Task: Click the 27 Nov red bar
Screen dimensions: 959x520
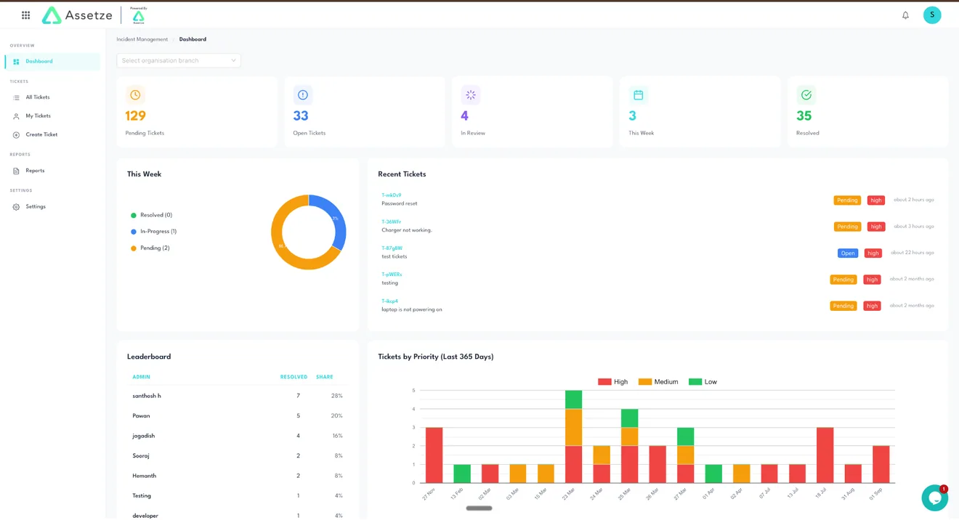Action: point(434,455)
